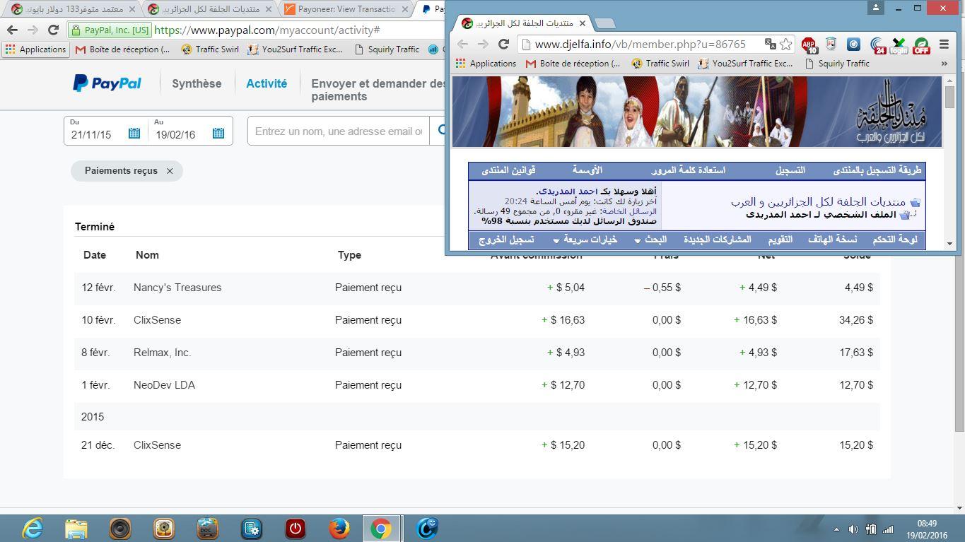Bookmark the djelfa page with the star
This screenshot has width=965, height=542.
pyautogui.click(x=786, y=44)
